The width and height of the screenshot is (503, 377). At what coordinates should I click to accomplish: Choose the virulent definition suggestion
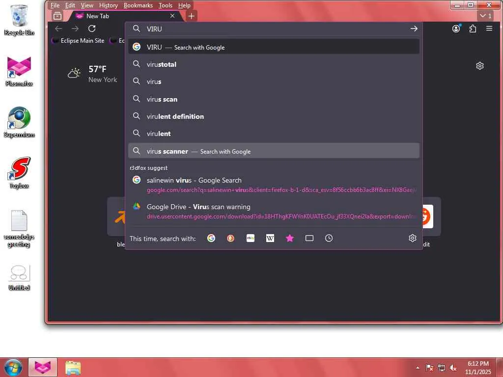274,116
